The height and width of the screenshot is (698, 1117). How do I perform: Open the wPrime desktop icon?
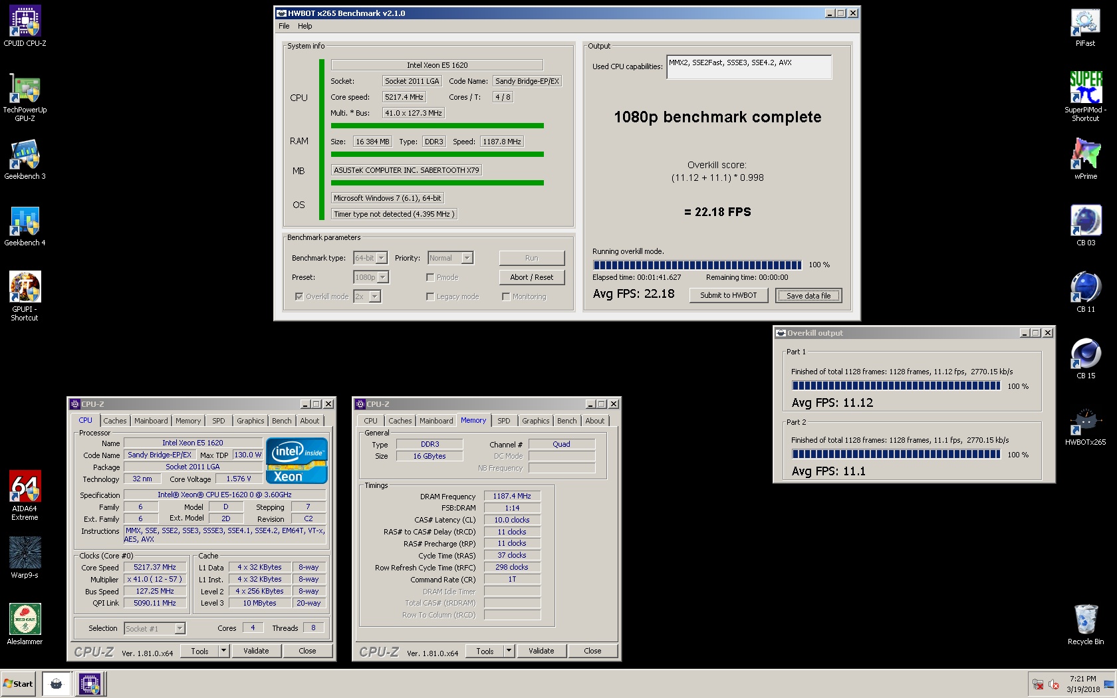(x=1085, y=160)
